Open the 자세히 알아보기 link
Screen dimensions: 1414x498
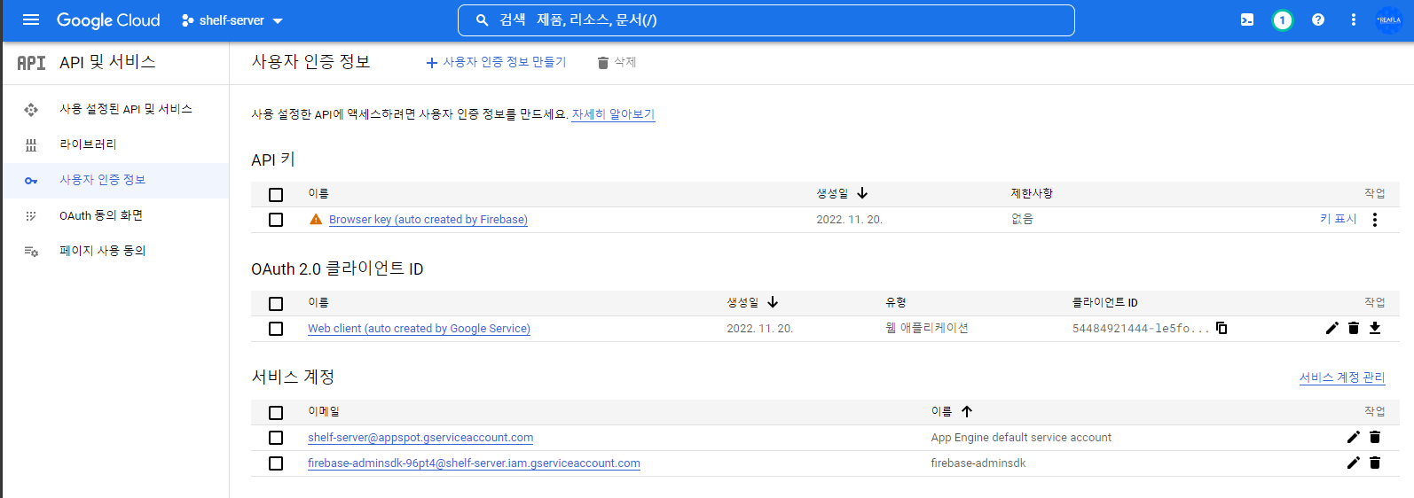point(613,114)
